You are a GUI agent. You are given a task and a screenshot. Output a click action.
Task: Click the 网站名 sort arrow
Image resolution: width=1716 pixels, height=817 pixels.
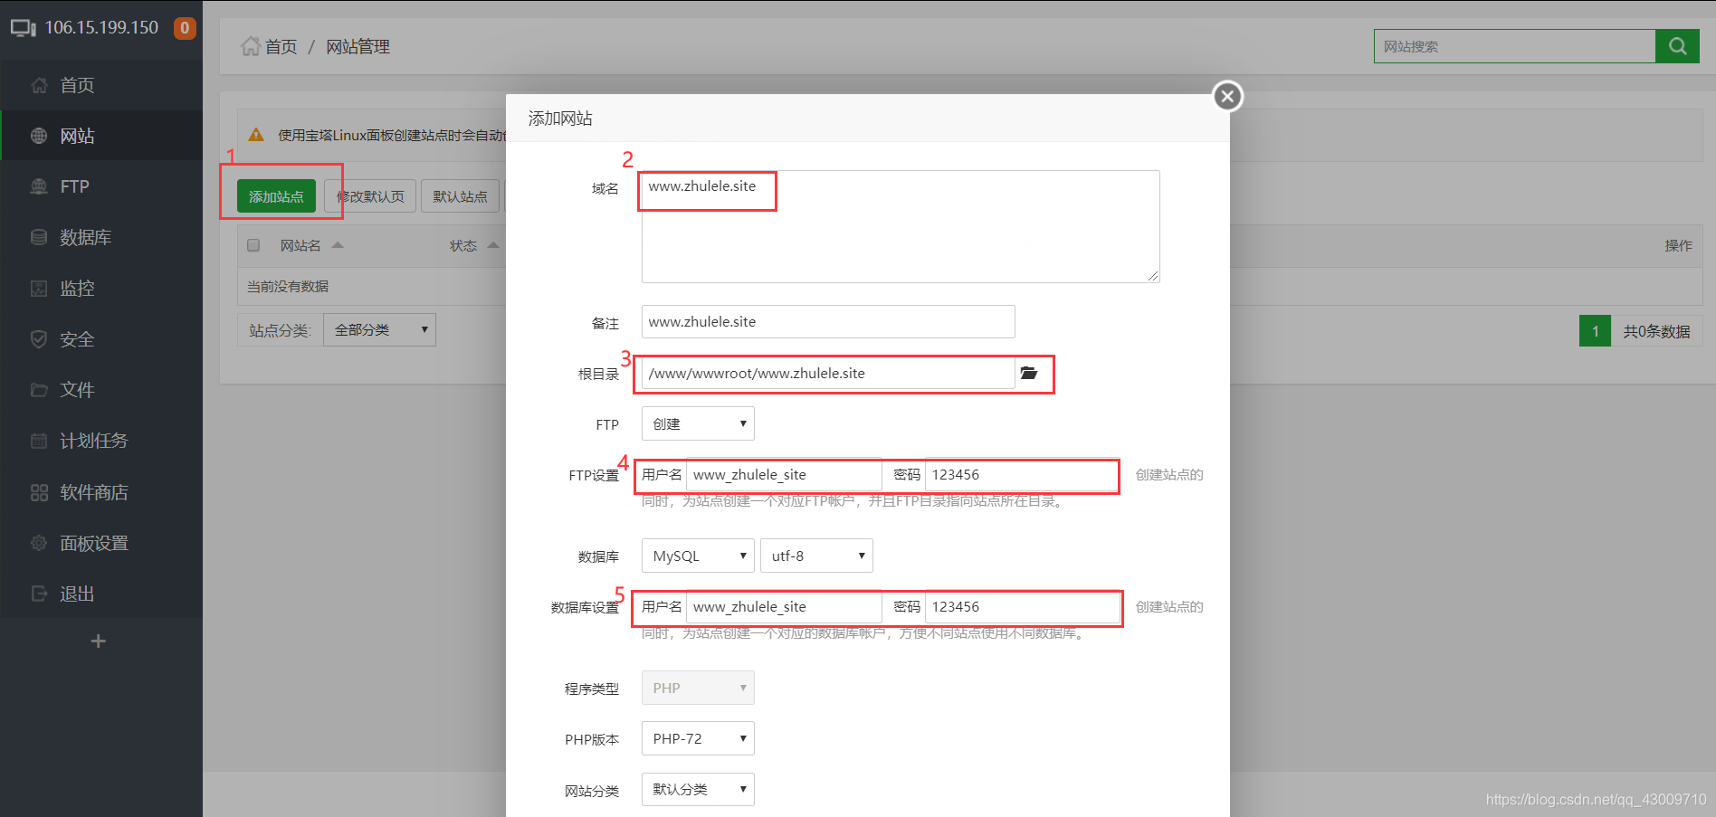point(338,245)
